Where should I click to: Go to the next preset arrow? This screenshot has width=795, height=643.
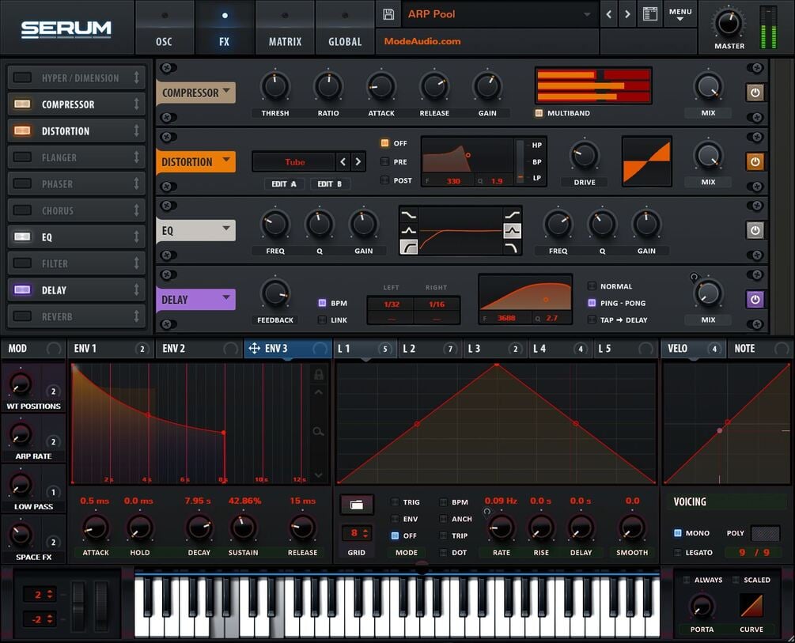627,14
